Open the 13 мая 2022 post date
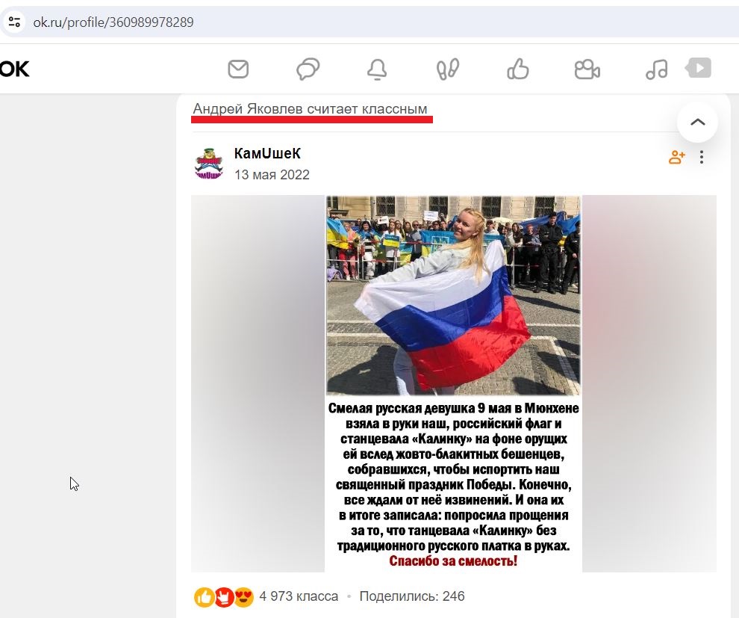This screenshot has height=618, width=739. click(x=272, y=175)
